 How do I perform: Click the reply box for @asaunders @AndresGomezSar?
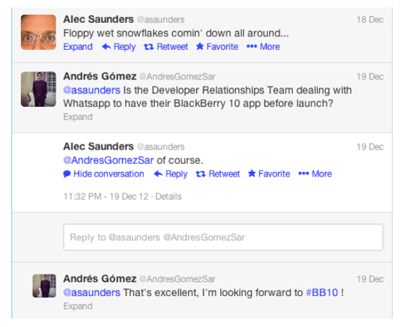223,237
